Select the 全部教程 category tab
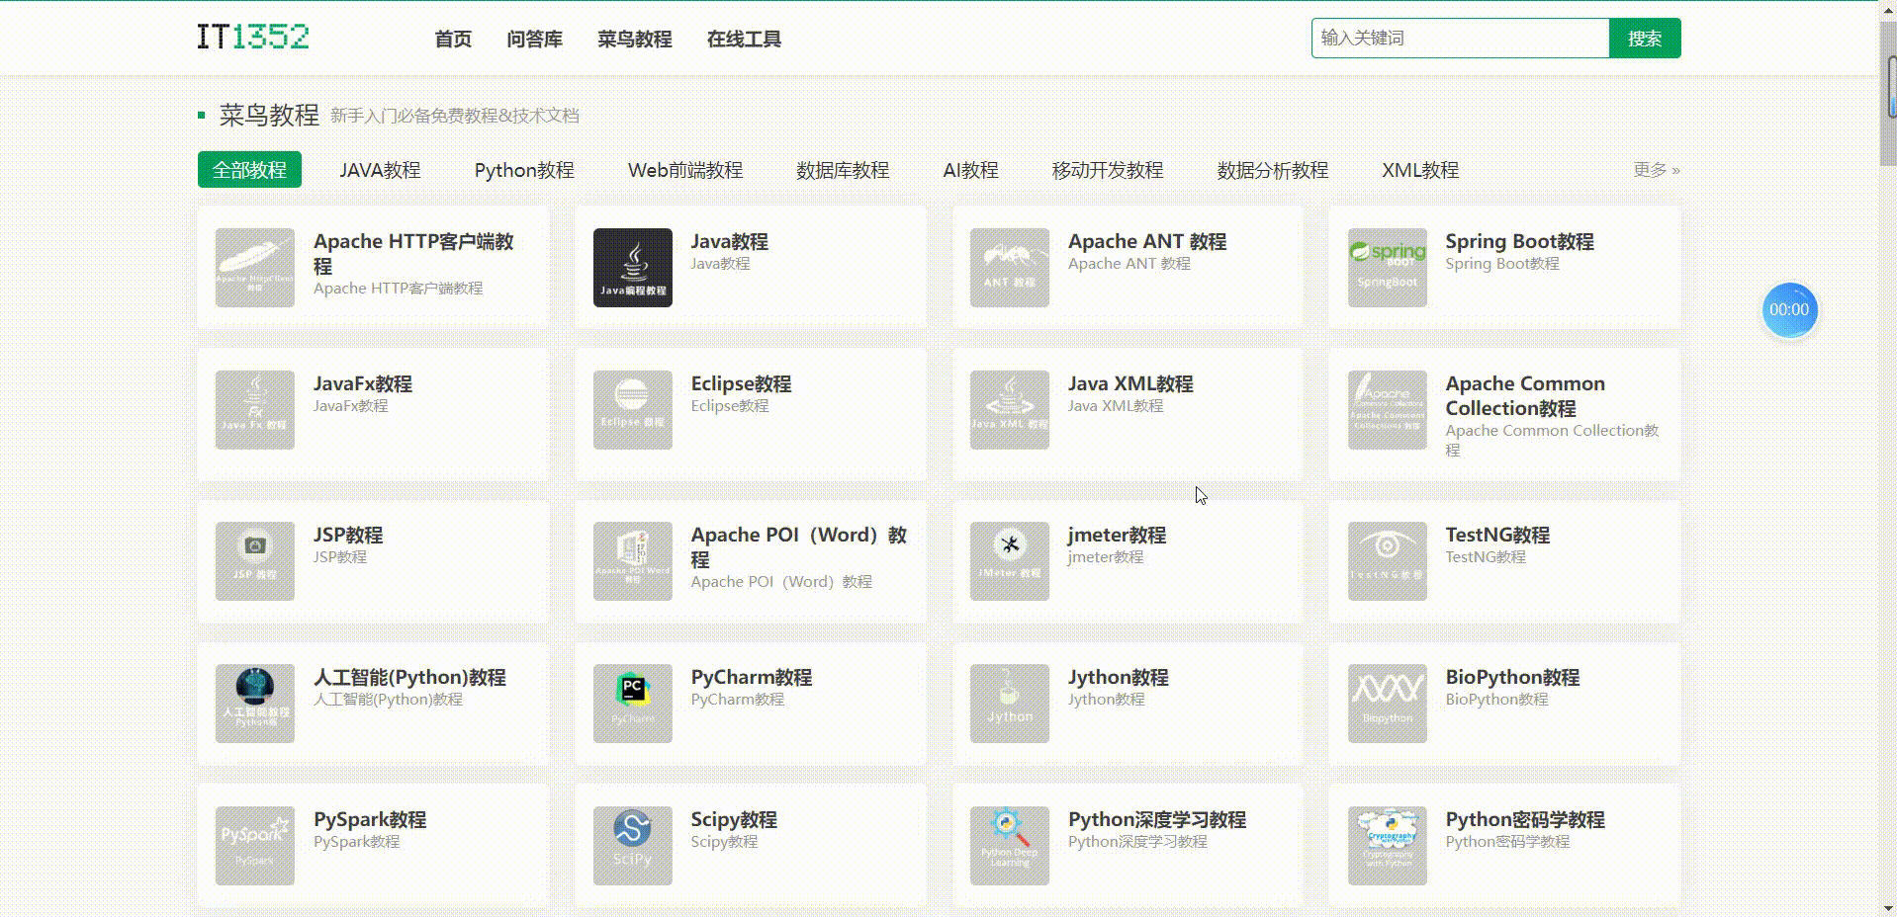The width and height of the screenshot is (1897, 917). coord(249,170)
